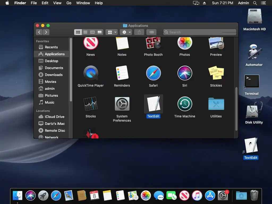Select the Preview app icon
This screenshot has height=204, width=272.
coord(216,43)
